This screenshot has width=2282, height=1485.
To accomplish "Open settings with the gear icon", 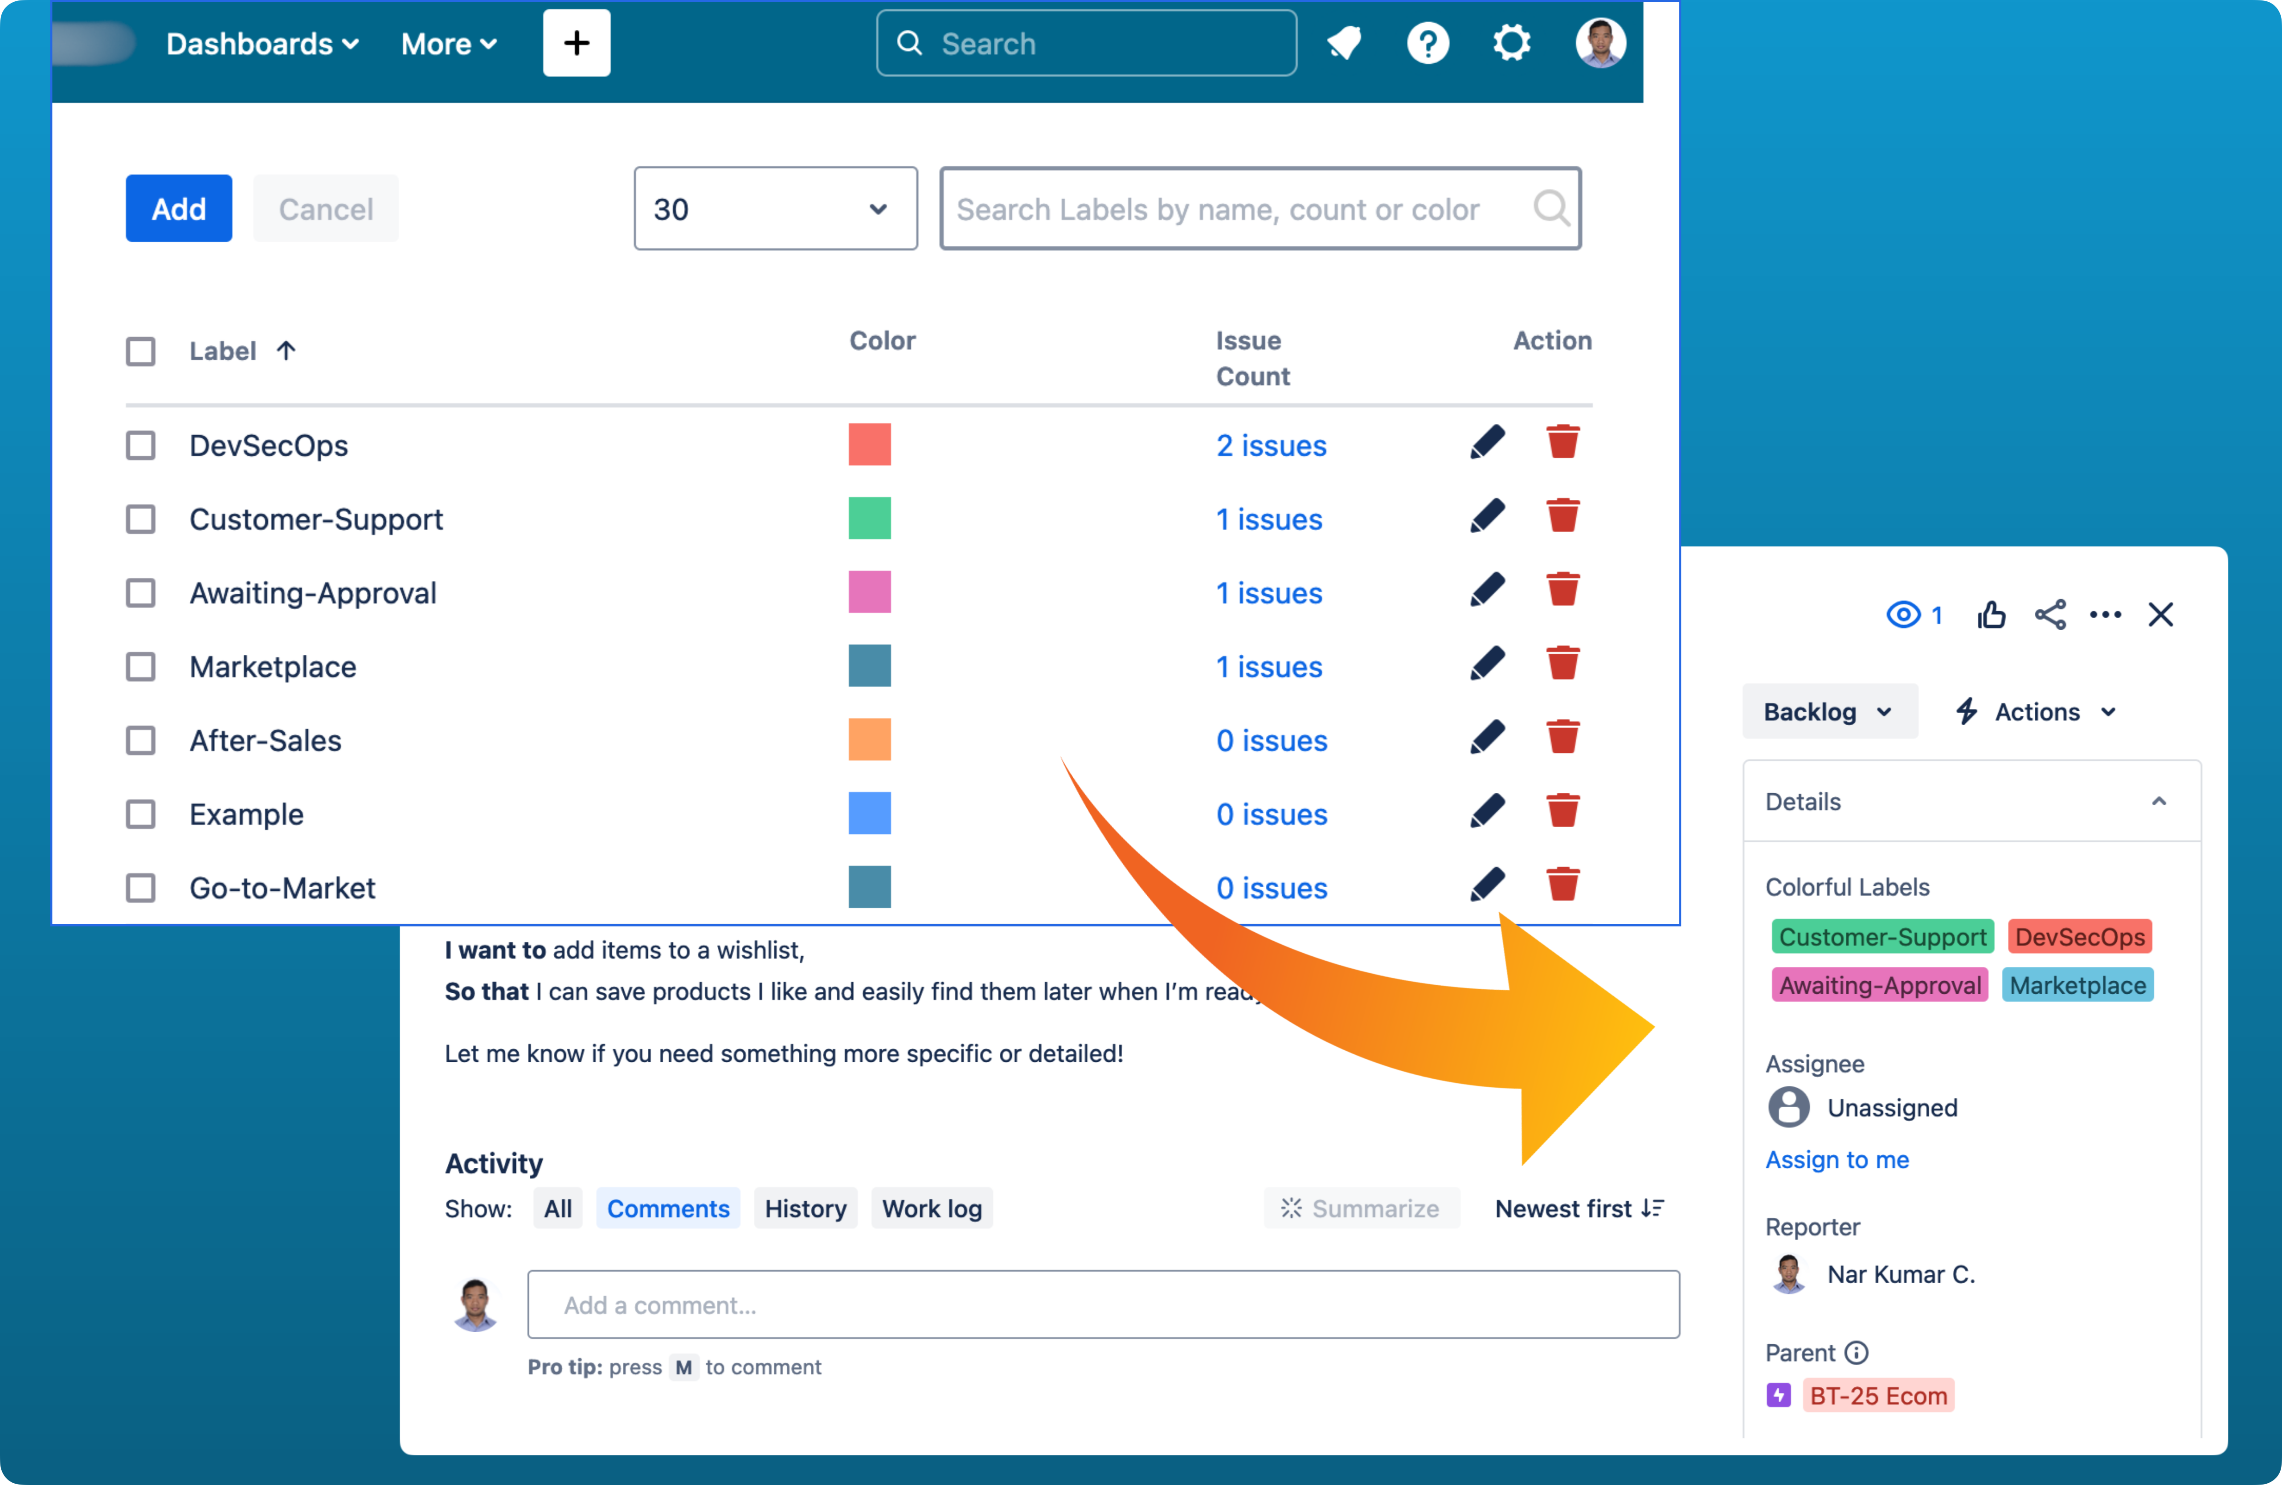I will pos(1512,42).
